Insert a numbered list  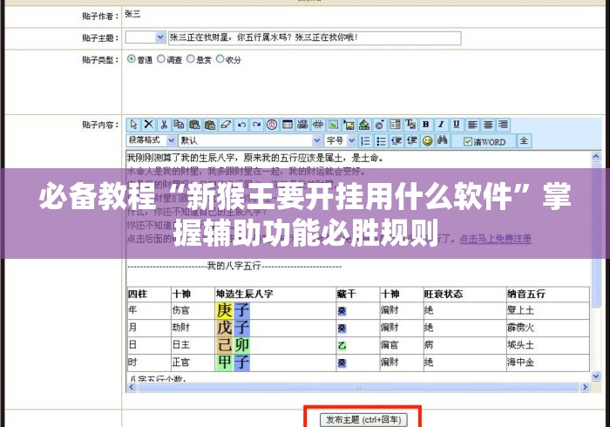point(365,141)
